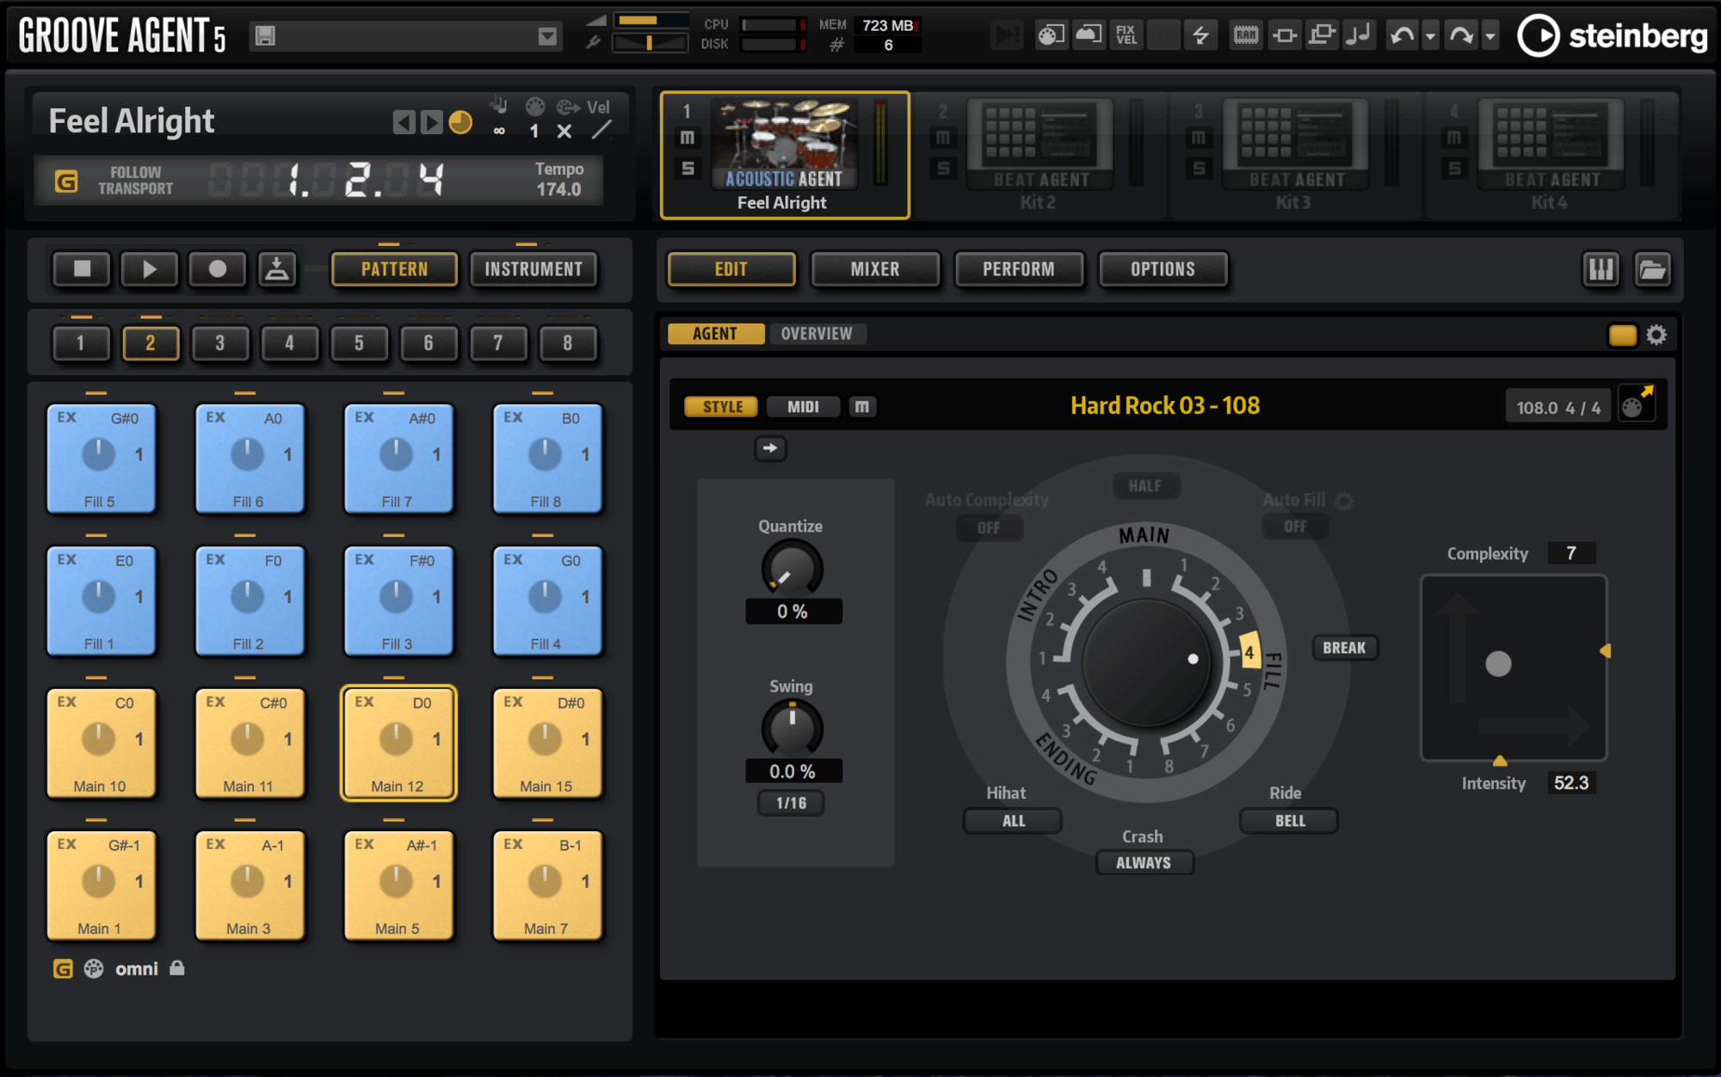This screenshot has width=1721, height=1077.
Task: Adjust the Quantize knob
Action: coord(792,569)
